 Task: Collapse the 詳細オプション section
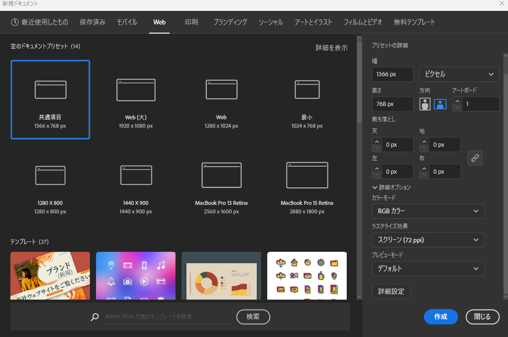375,187
